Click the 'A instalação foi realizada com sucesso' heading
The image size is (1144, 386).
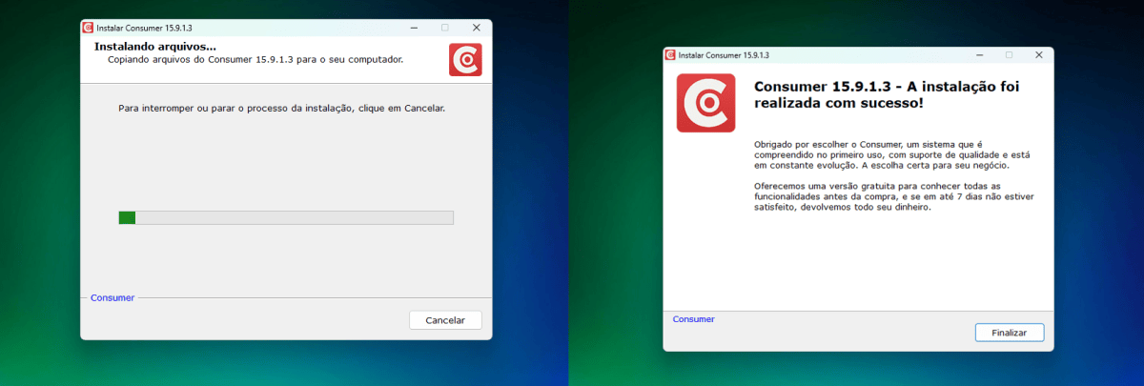click(x=887, y=94)
